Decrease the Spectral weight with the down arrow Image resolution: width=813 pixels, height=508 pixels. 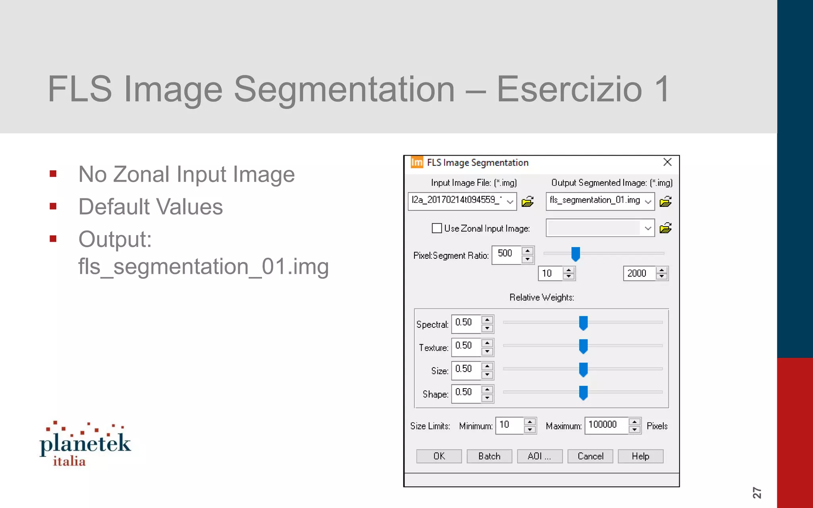coord(487,328)
